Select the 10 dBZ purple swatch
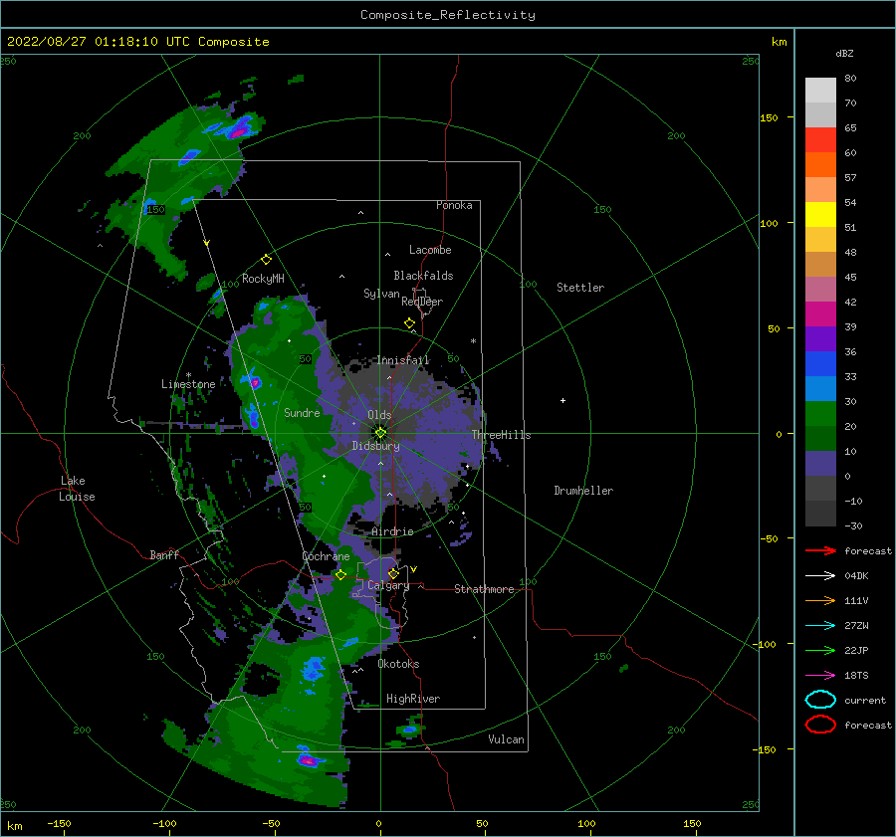The height and width of the screenshot is (837, 896). point(820,464)
